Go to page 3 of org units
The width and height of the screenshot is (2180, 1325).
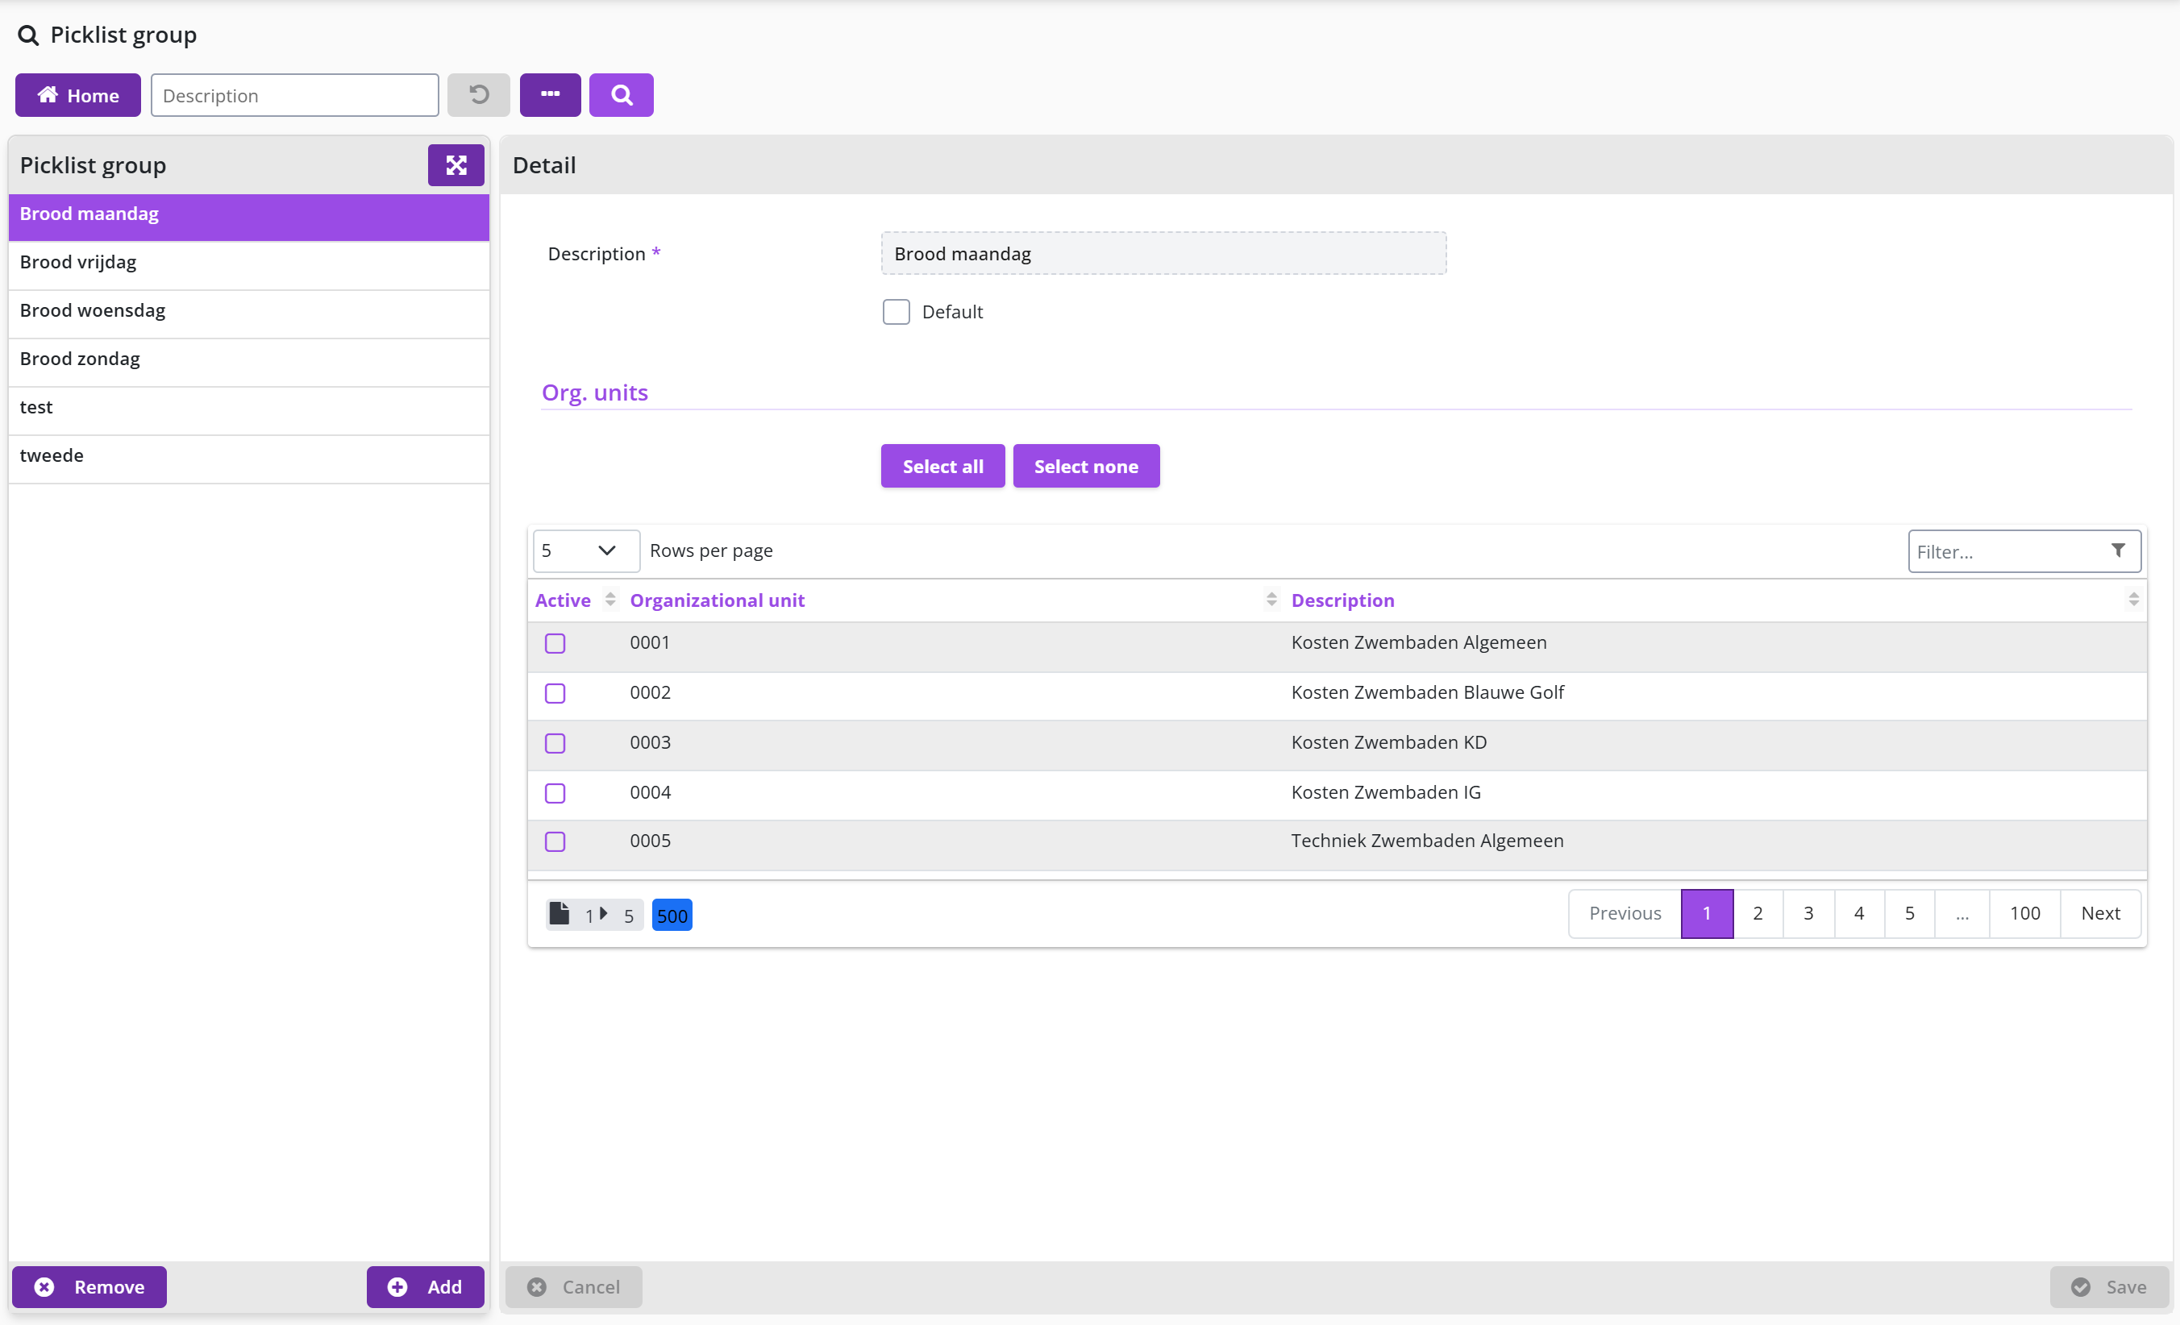(x=1808, y=913)
